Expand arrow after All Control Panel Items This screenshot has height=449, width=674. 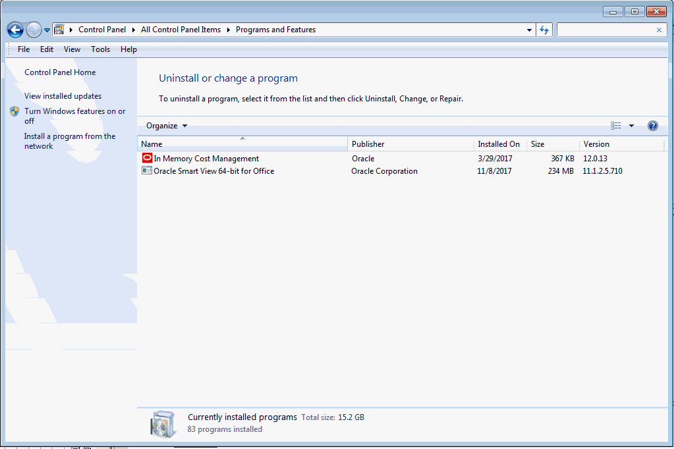pos(228,30)
